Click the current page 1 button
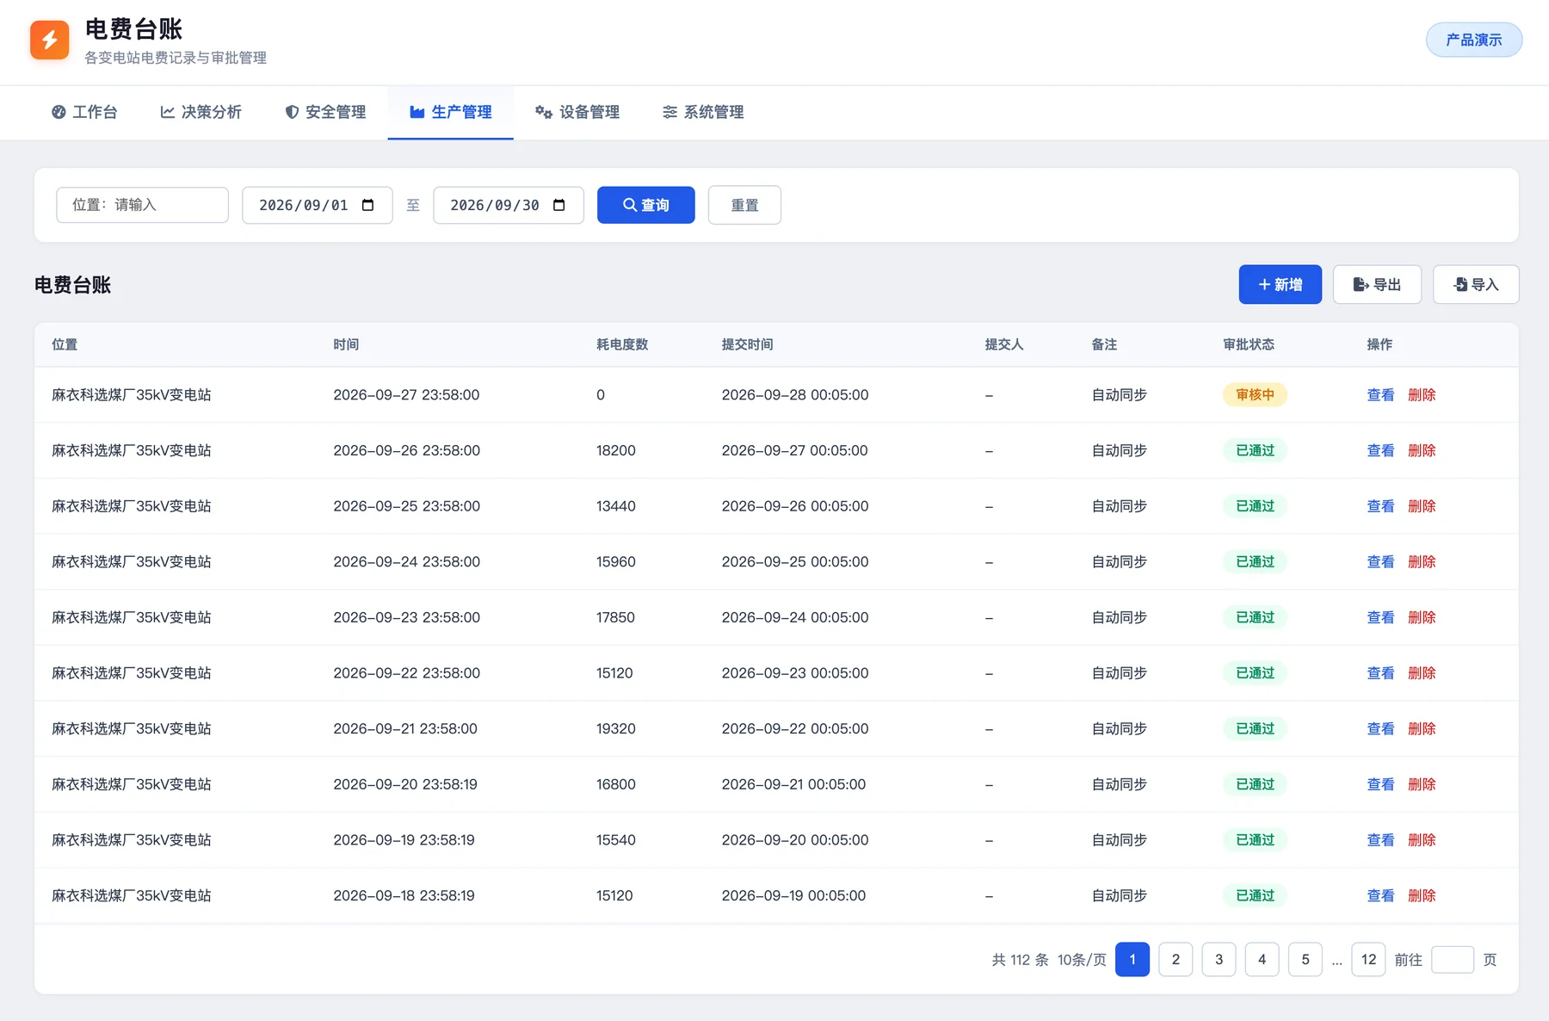This screenshot has height=1021, width=1549. (x=1132, y=959)
